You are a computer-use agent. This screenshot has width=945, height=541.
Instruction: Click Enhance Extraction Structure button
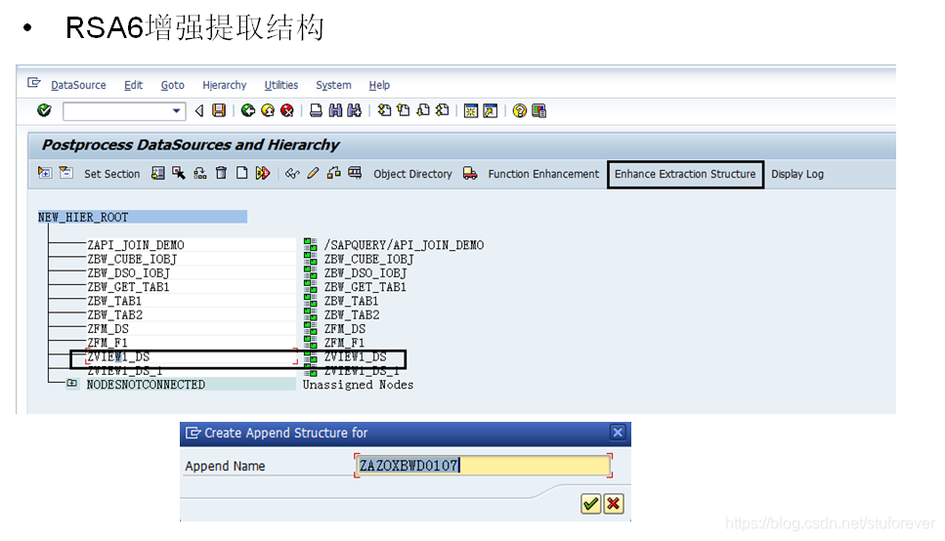click(685, 174)
